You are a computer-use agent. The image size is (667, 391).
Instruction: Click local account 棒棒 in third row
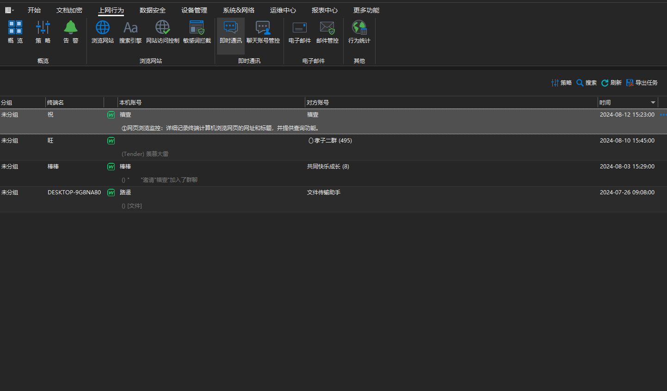[125, 167]
